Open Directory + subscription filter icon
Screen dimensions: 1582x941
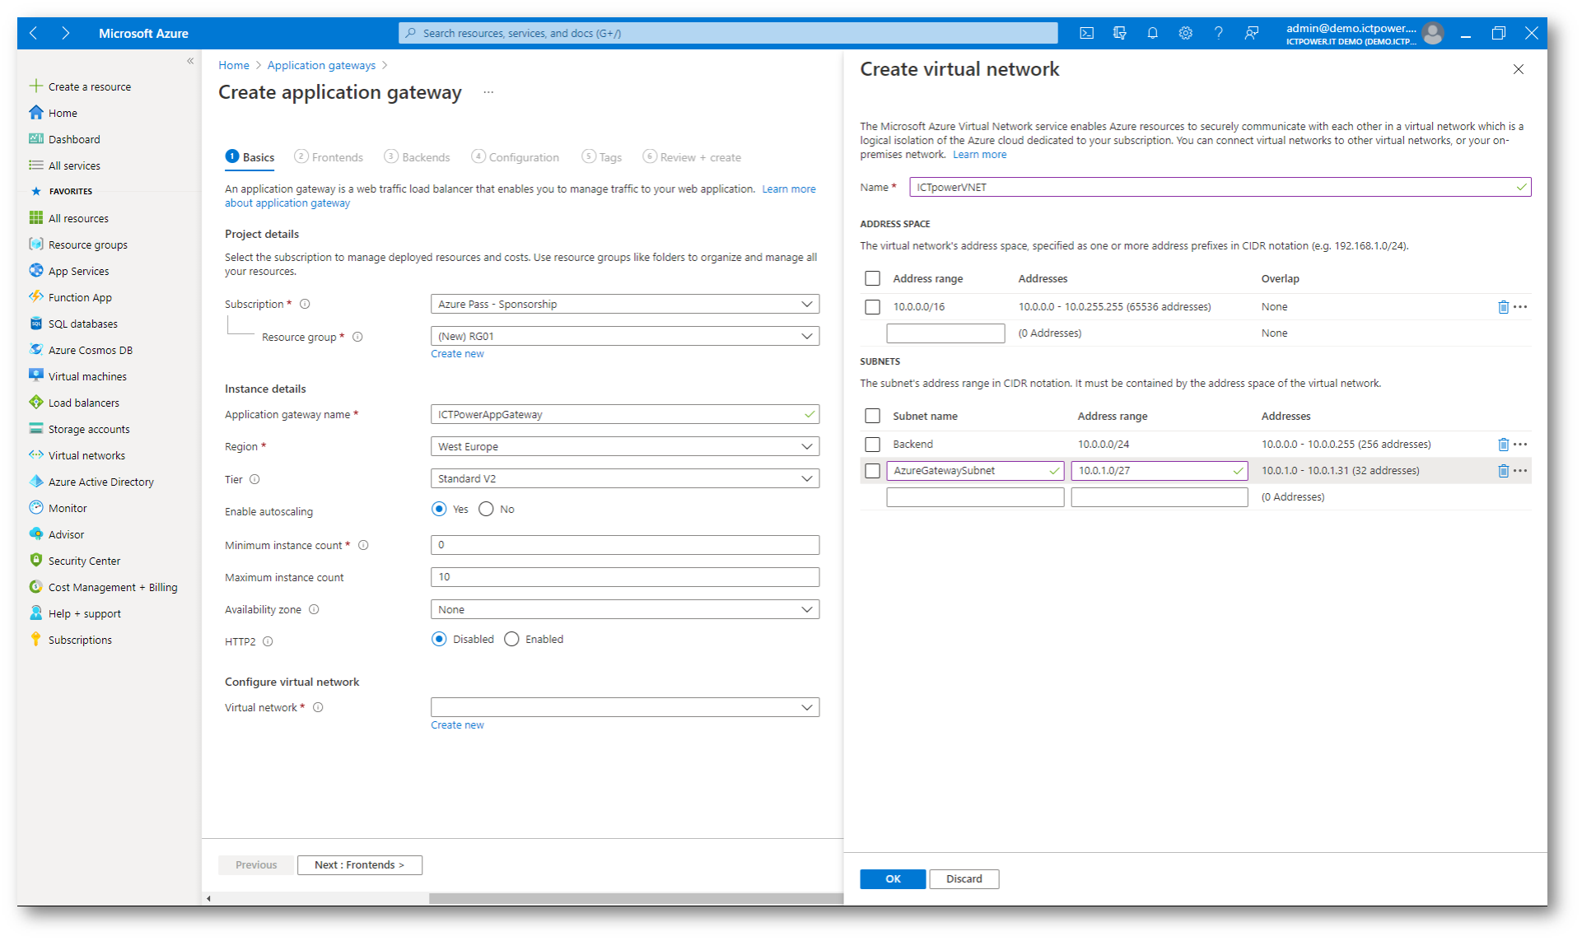click(x=1119, y=33)
